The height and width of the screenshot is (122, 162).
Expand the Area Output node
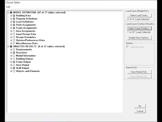[11, 65]
